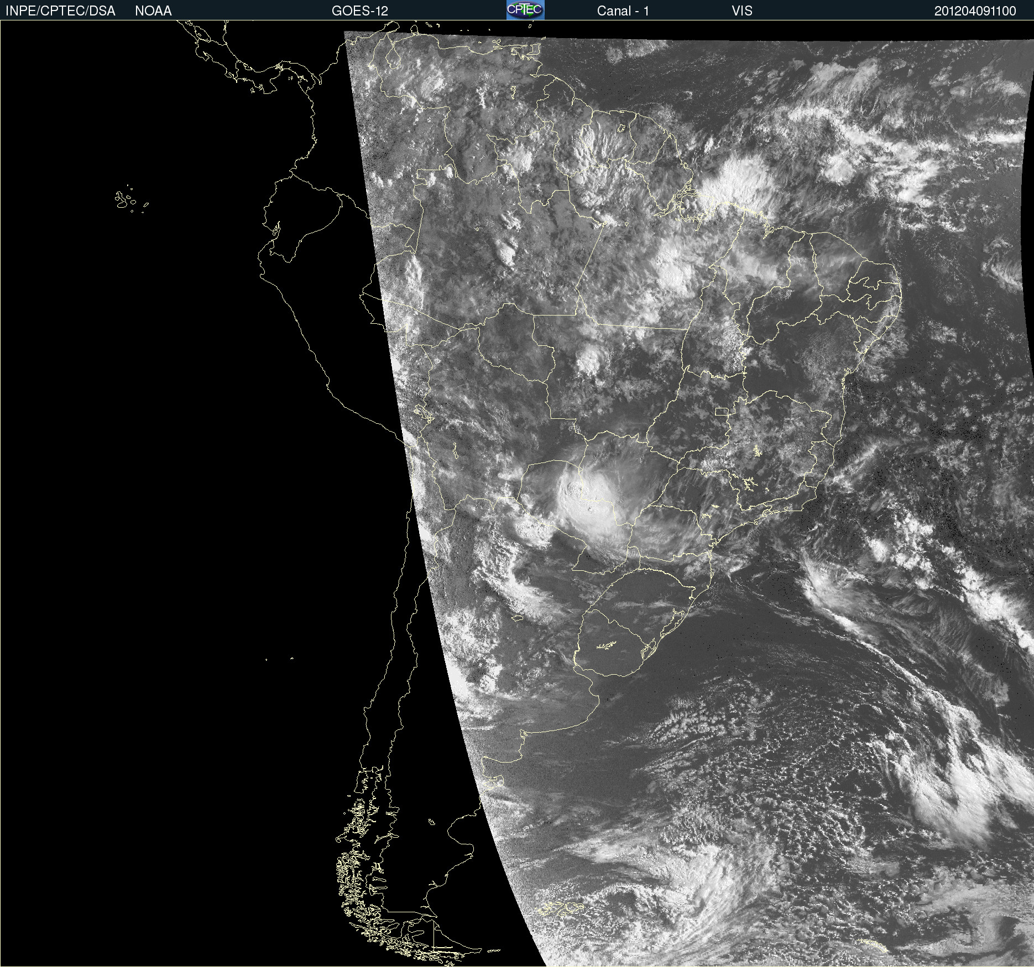Viewport: 1034px width, 967px height.
Task: Select the VIS channel label
Action: 742,11
